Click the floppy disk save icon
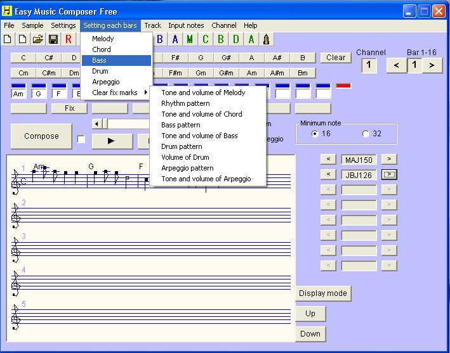Image resolution: width=450 pixels, height=353 pixels. point(53,39)
